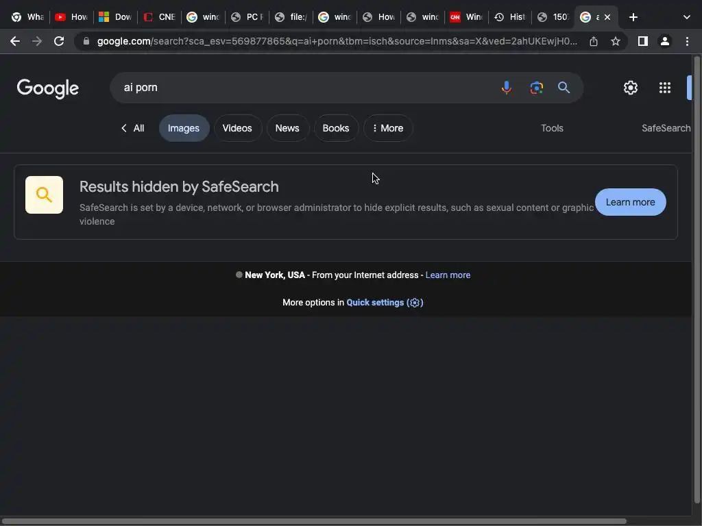The width and height of the screenshot is (702, 526).
Task: Reload the current page
Action: click(59, 41)
